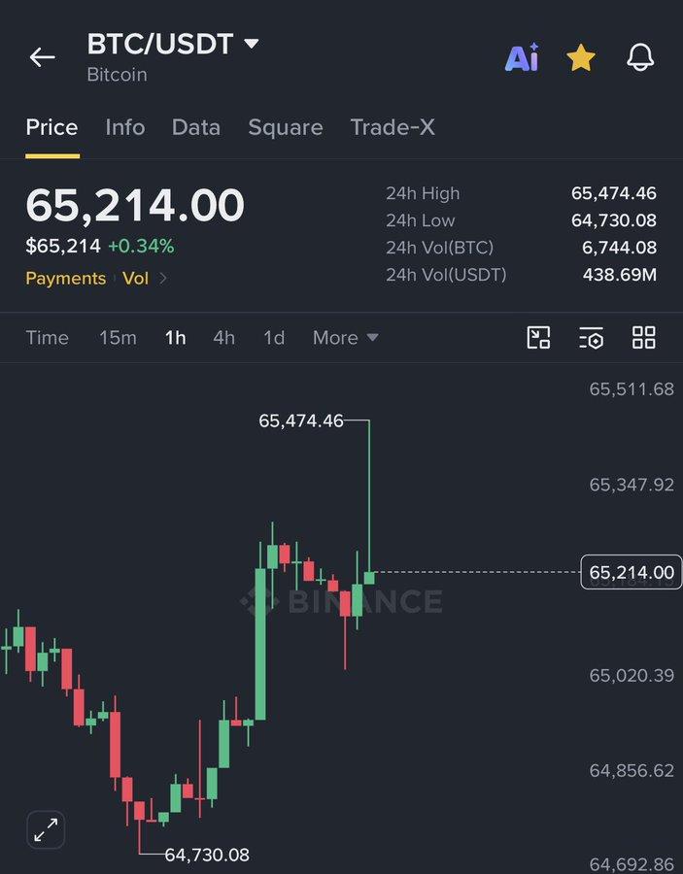Expand the Payments Vol chevron
This screenshot has width=683, height=874.
(x=163, y=278)
